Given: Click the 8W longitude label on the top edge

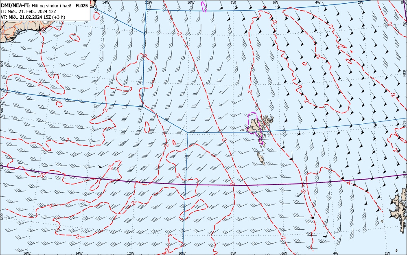Looking at the screenshot, I should coord(233,2).
